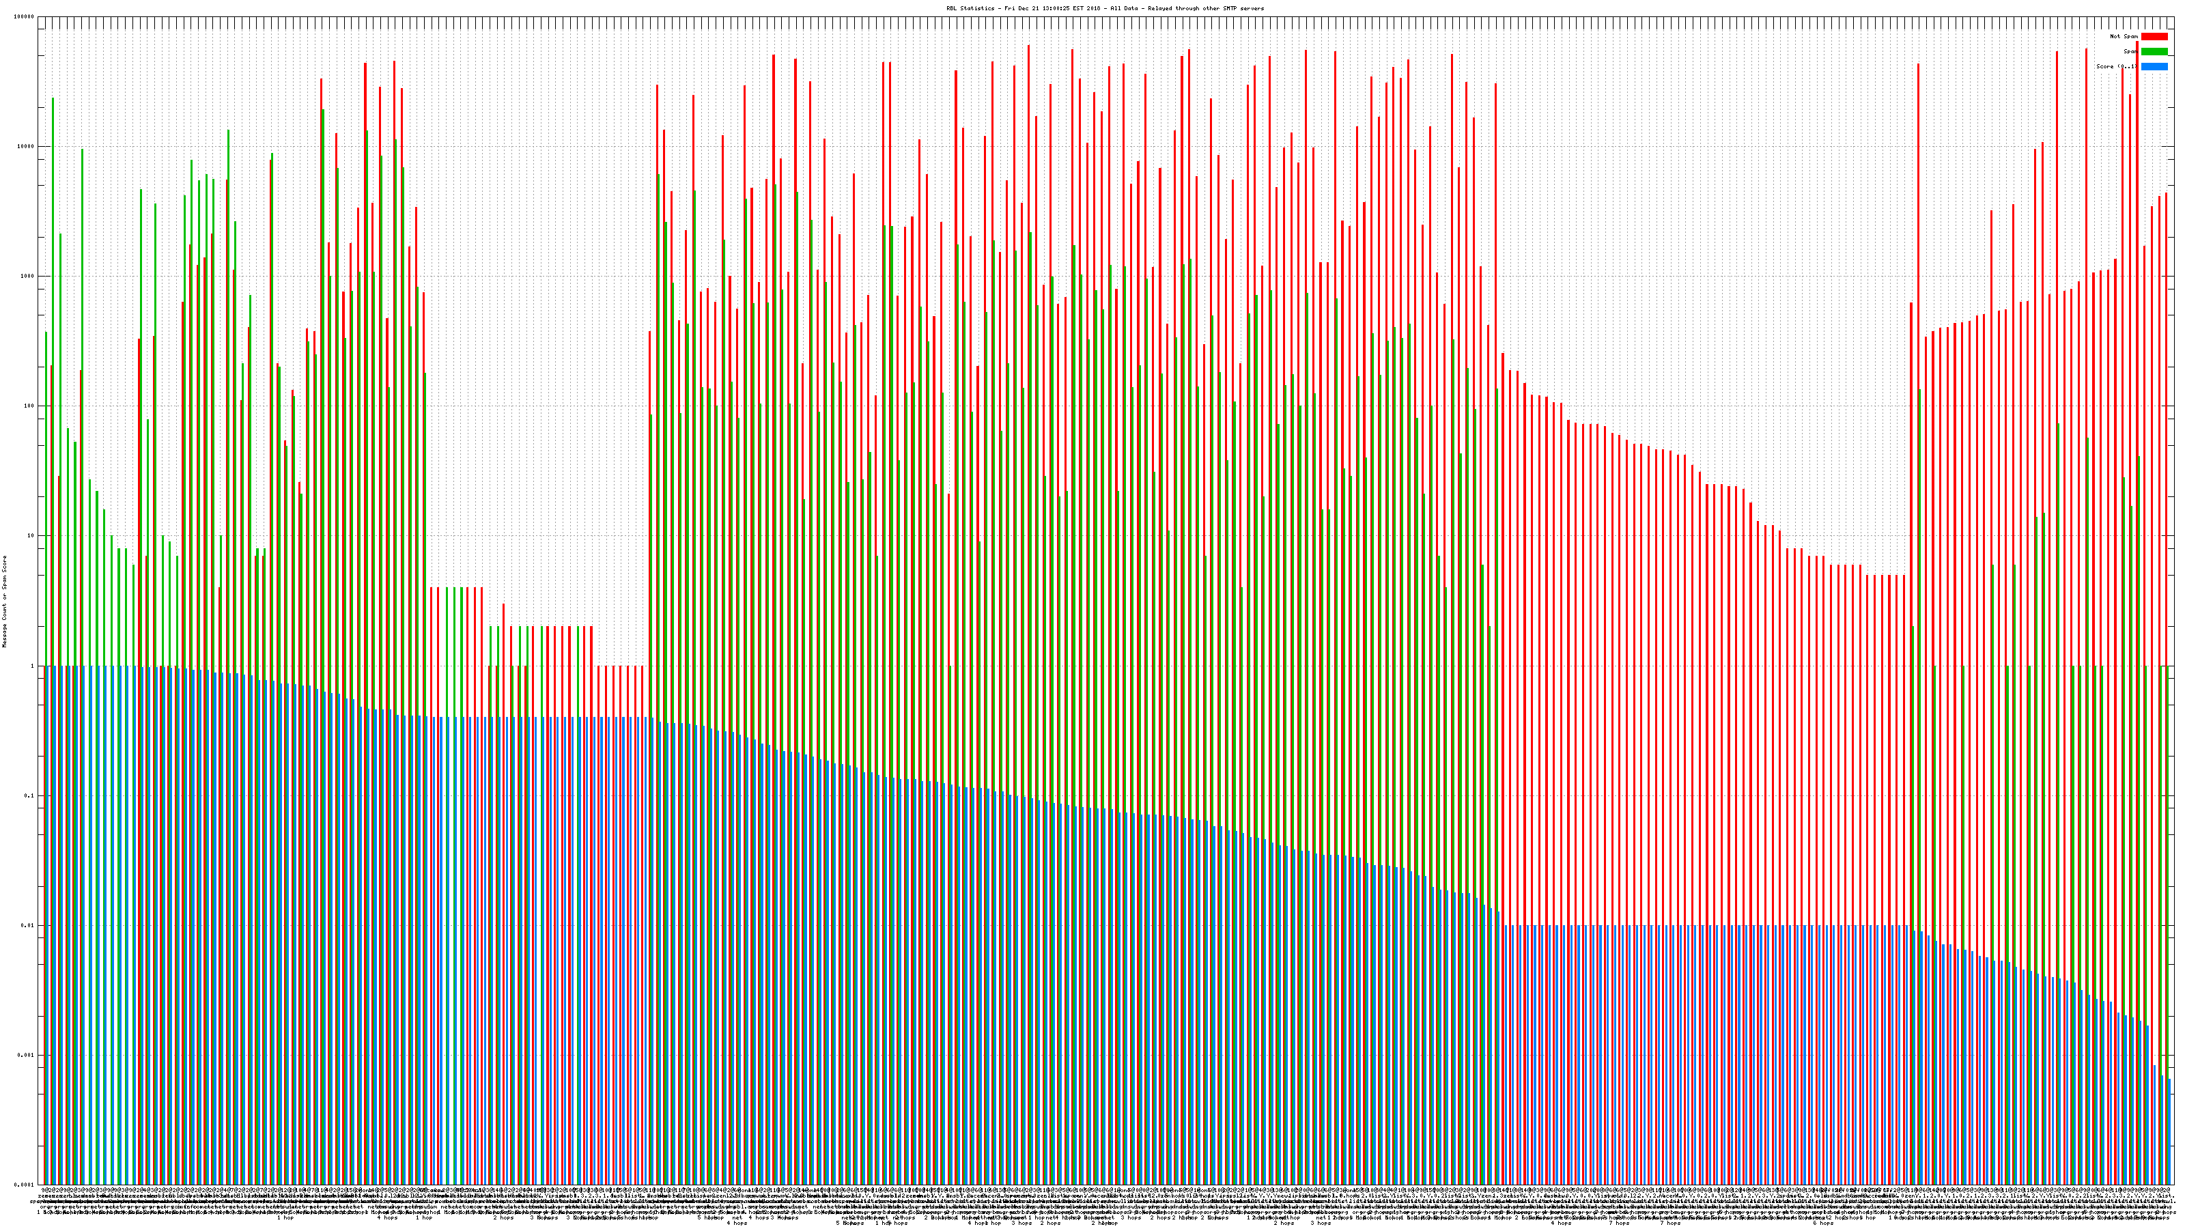
Task: Click the '6 hops' x-axis label
Action: [1823, 1223]
